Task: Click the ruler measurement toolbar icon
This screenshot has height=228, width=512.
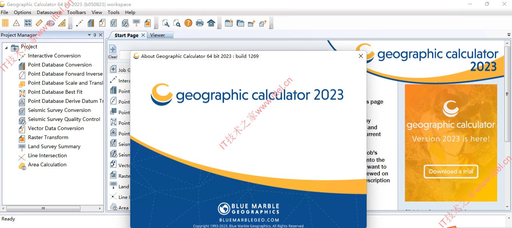Action: pos(39,23)
